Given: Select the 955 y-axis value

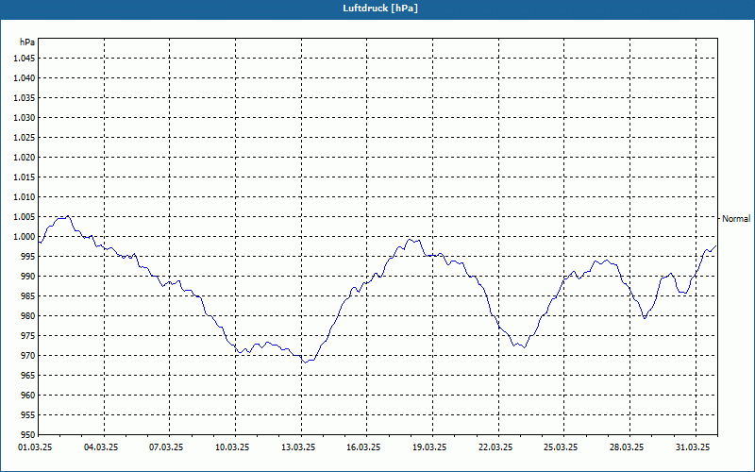Looking at the screenshot, I should click(x=28, y=415).
